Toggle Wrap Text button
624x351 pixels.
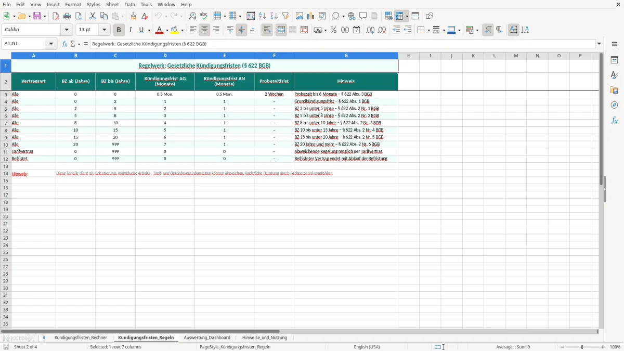pyautogui.click(x=267, y=30)
